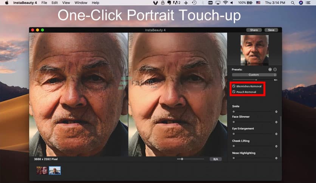Click the Adobe menu bar icon
The width and height of the screenshot is (316, 183).
(x=177, y=3)
